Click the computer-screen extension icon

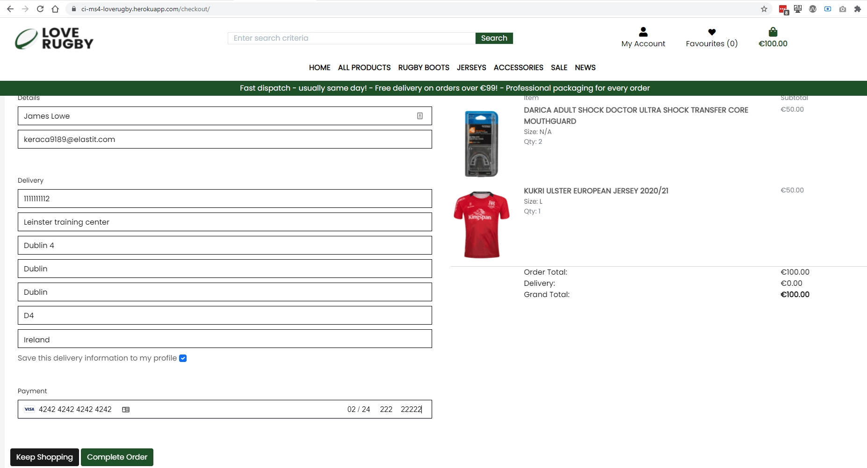(x=798, y=9)
